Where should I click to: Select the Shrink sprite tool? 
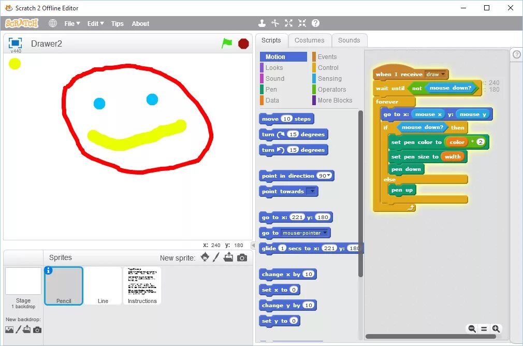click(302, 23)
